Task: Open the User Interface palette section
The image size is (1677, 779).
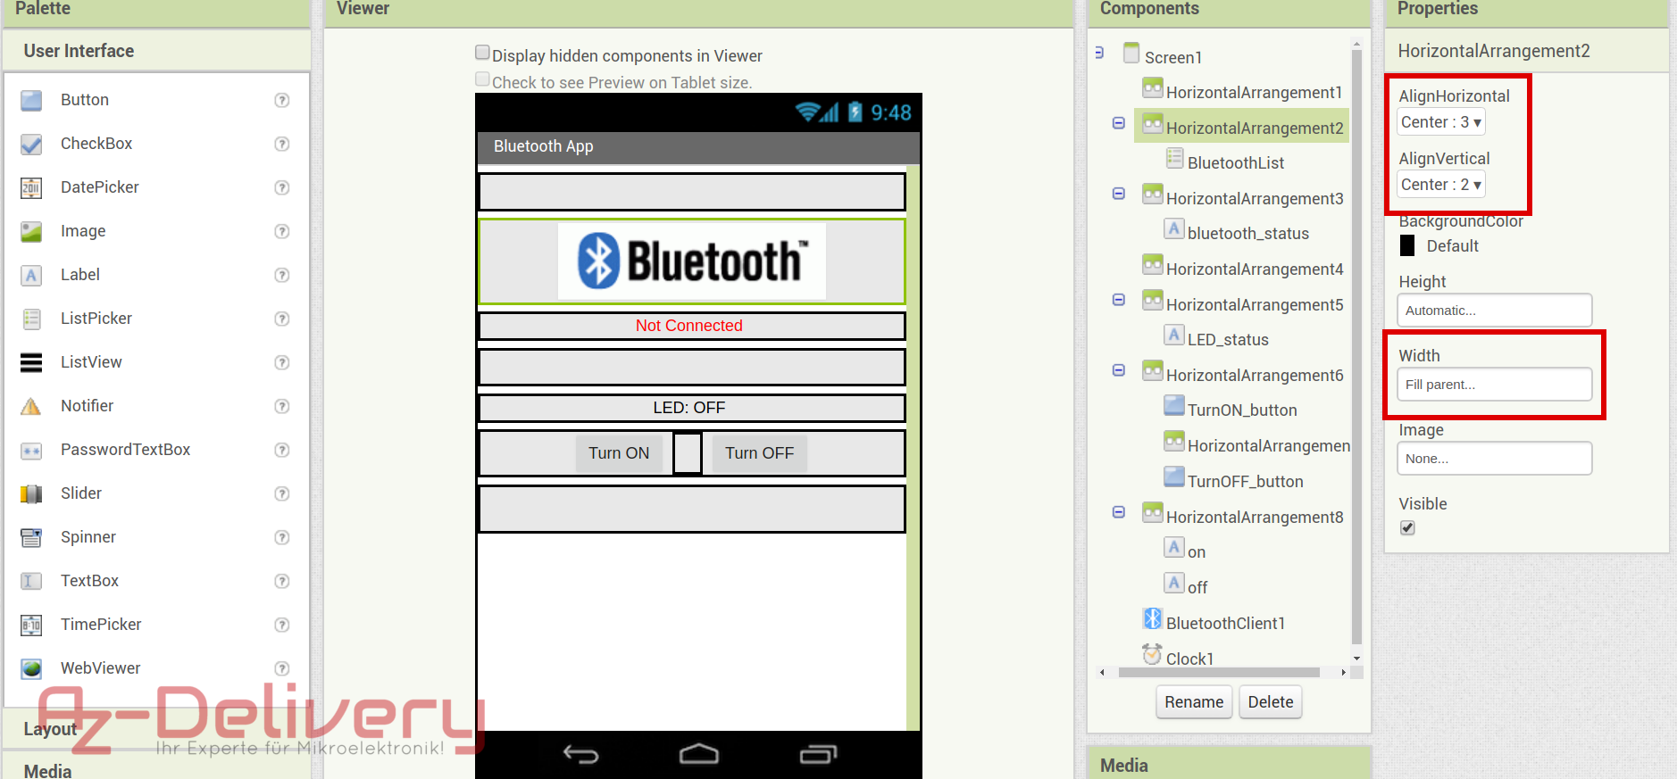Action: point(156,51)
